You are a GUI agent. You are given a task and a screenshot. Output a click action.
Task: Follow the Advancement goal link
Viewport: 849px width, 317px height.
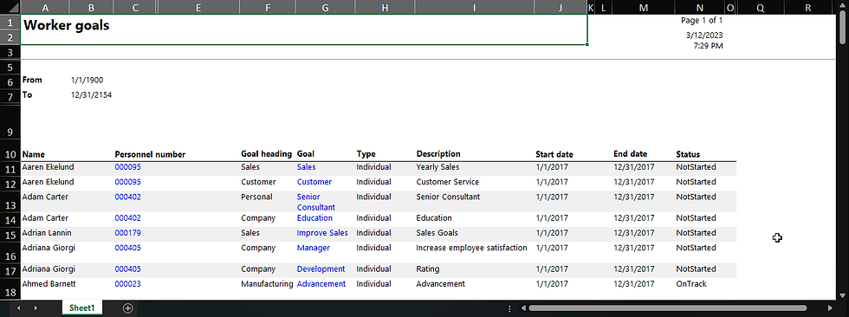[321, 283]
